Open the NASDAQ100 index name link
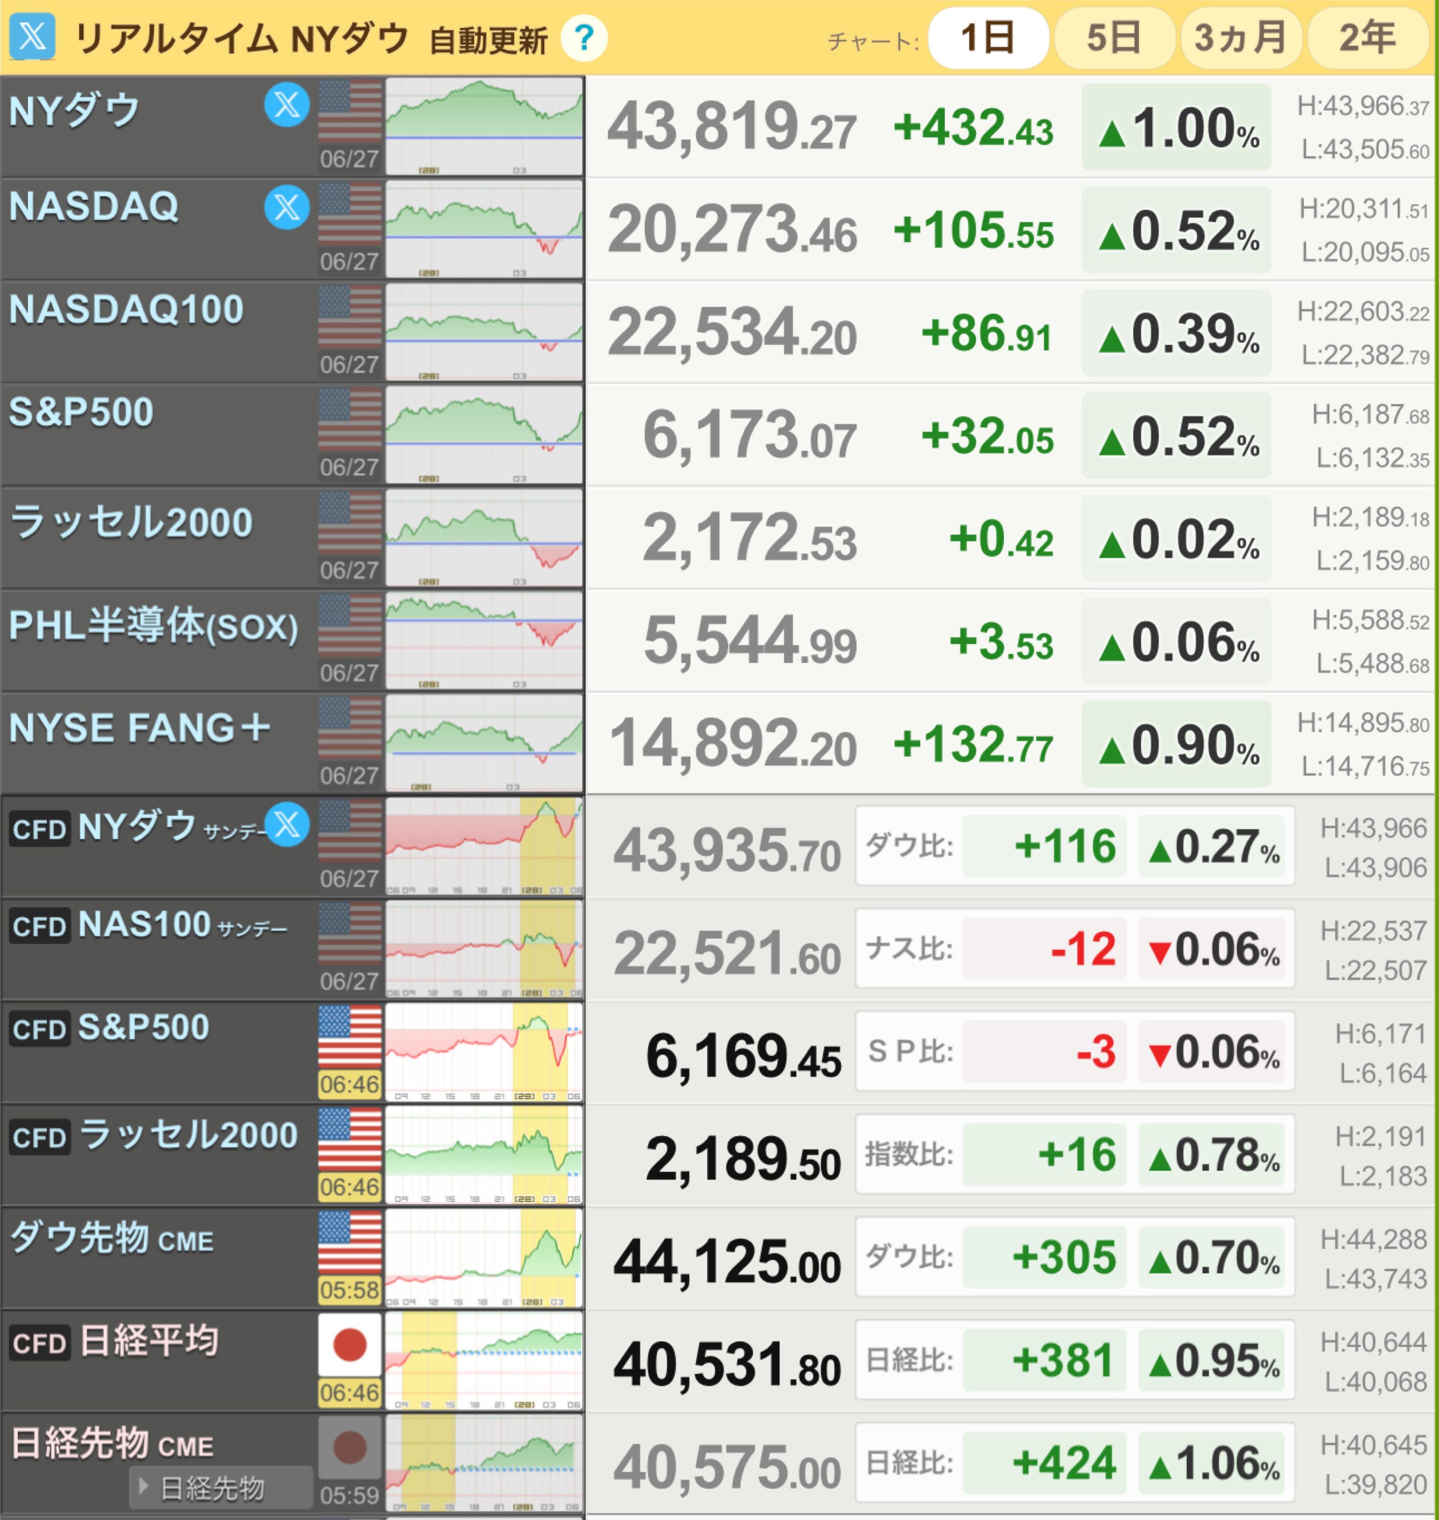The width and height of the screenshot is (1439, 1520). pyautogui.click(x=127, y=309)
